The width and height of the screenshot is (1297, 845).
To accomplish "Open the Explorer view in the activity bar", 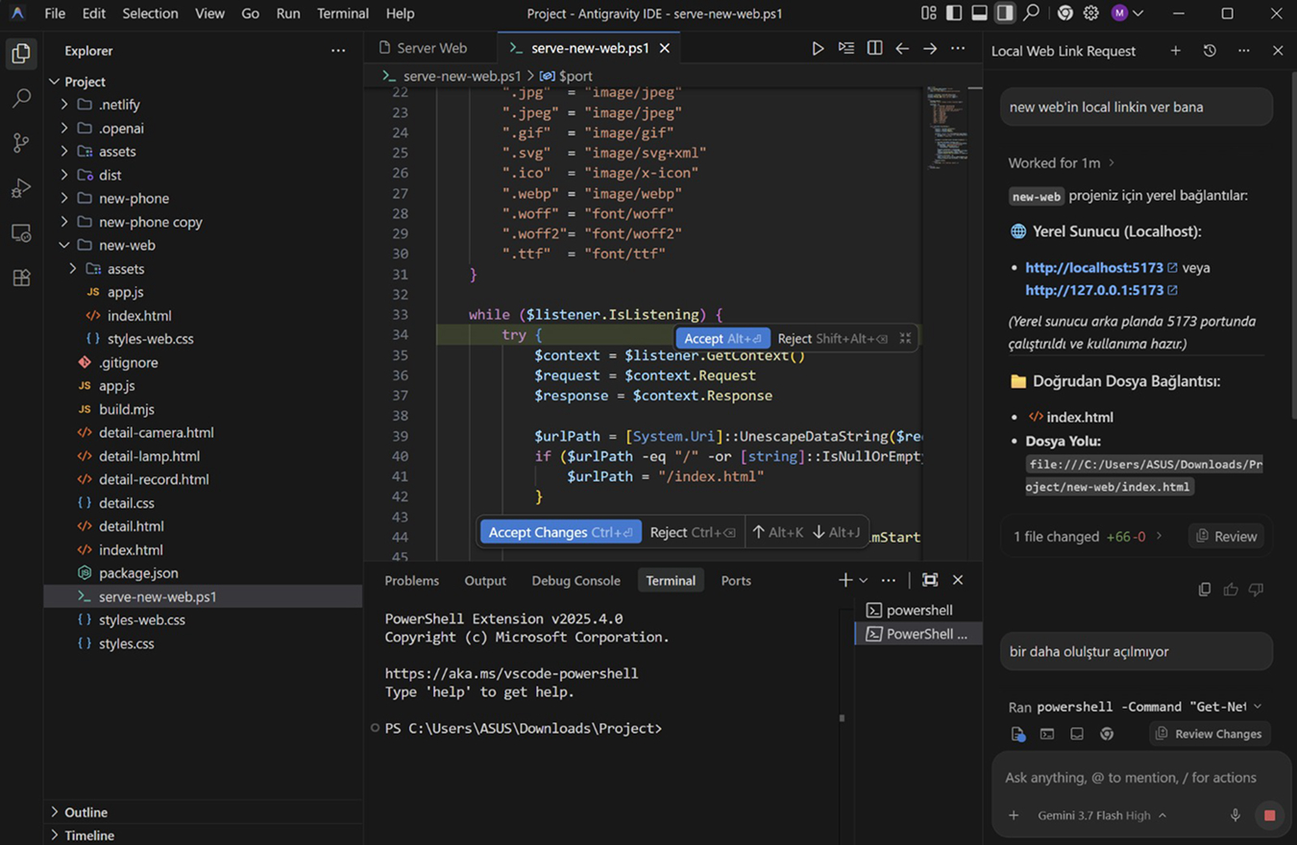I will pyautogui.click(x=21, y=53).
